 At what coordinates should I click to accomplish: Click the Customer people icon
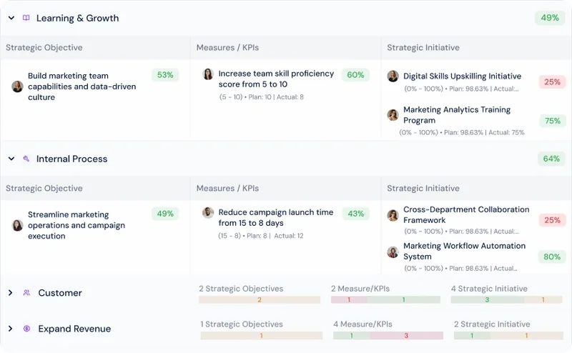click(26, 292)
